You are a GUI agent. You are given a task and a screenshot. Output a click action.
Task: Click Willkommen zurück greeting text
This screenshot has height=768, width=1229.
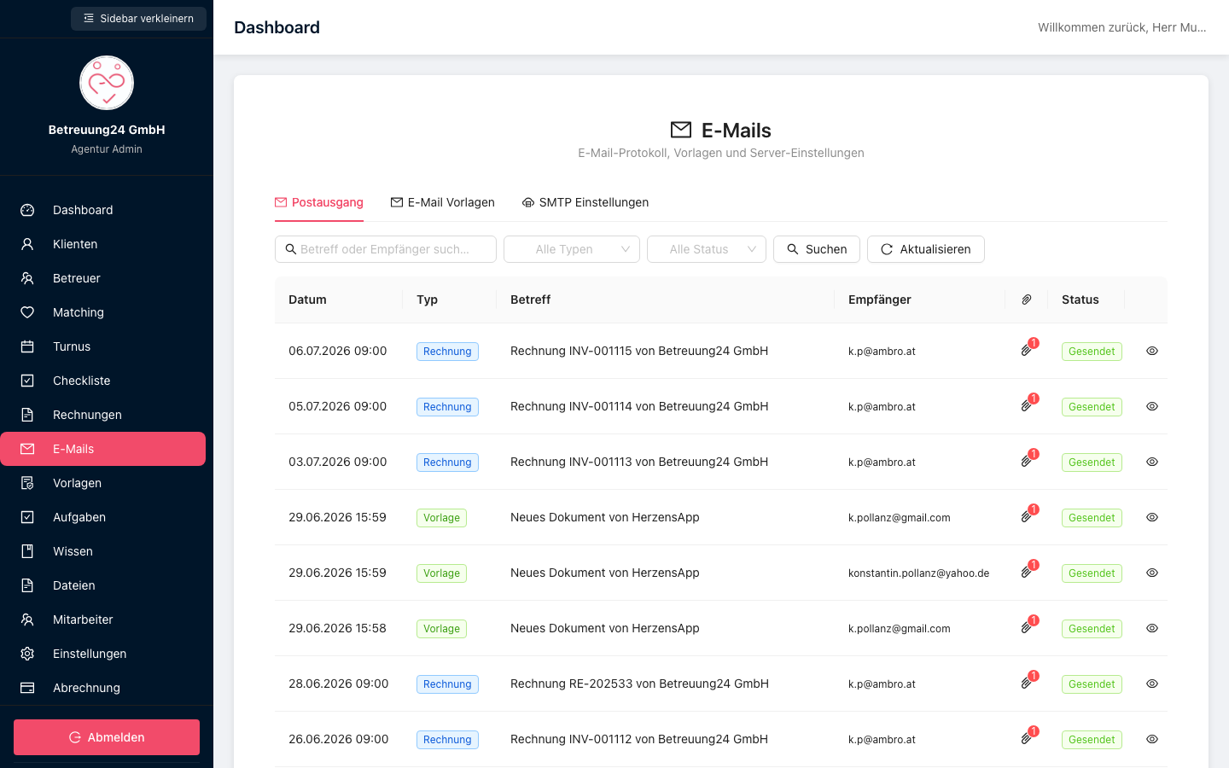coord(1121,27)
